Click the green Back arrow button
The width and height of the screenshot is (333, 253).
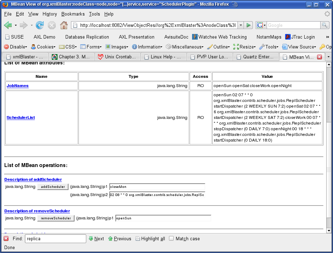click(x=8, y=25)
